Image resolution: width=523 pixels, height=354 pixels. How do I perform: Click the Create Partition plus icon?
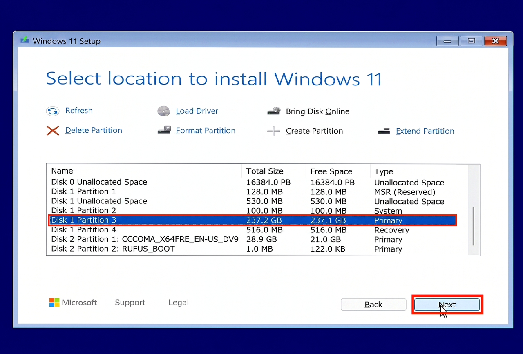(274, 131)
